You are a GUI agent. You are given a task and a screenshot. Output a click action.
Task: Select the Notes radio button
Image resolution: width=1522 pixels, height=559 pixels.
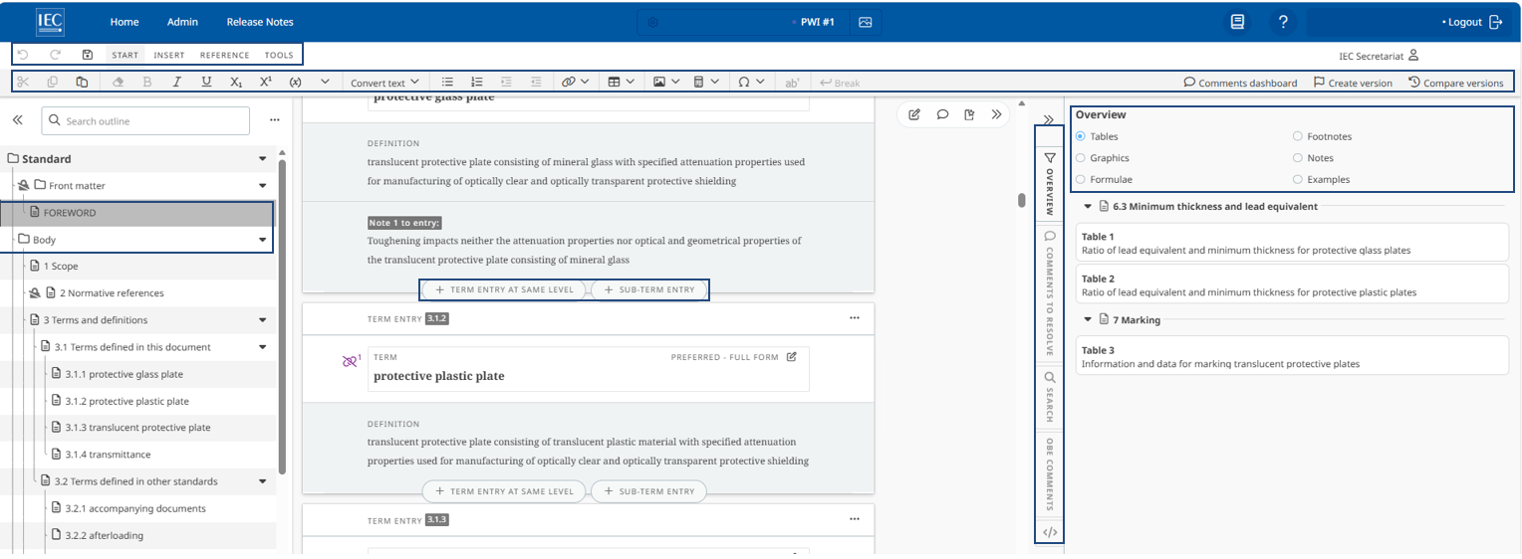tap(1298, 158)
